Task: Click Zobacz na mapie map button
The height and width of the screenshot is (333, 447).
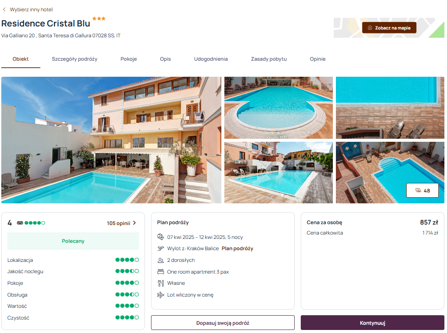Action: pyautogui.click(x=389, y=28)
